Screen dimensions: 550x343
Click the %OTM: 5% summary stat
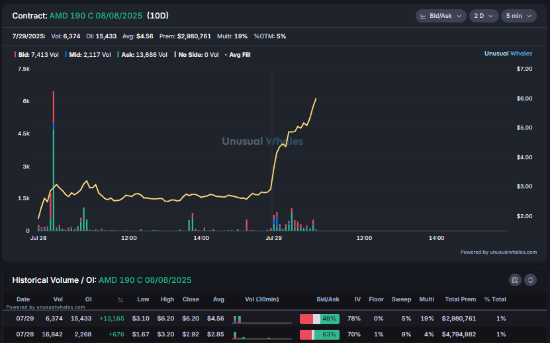[x=270, y=36]
